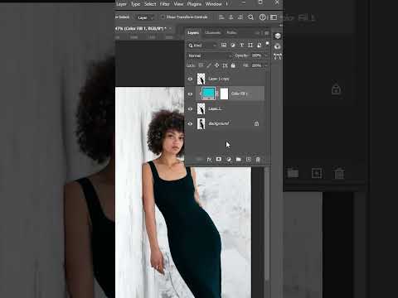Click the Background layer lock icon
The width and height of the screenshot is (398, 298).
[x=256, y=123]
